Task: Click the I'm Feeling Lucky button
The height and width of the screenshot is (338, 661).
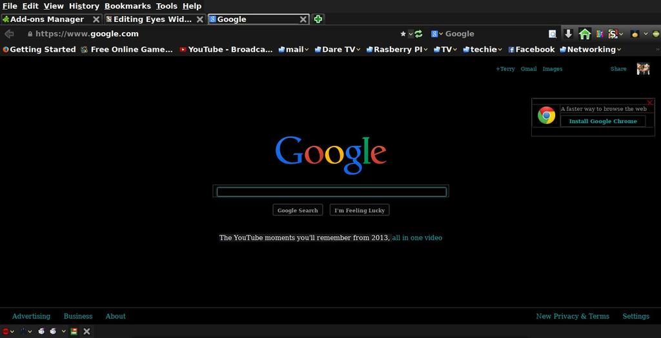Action: click(x=360, y=210)
